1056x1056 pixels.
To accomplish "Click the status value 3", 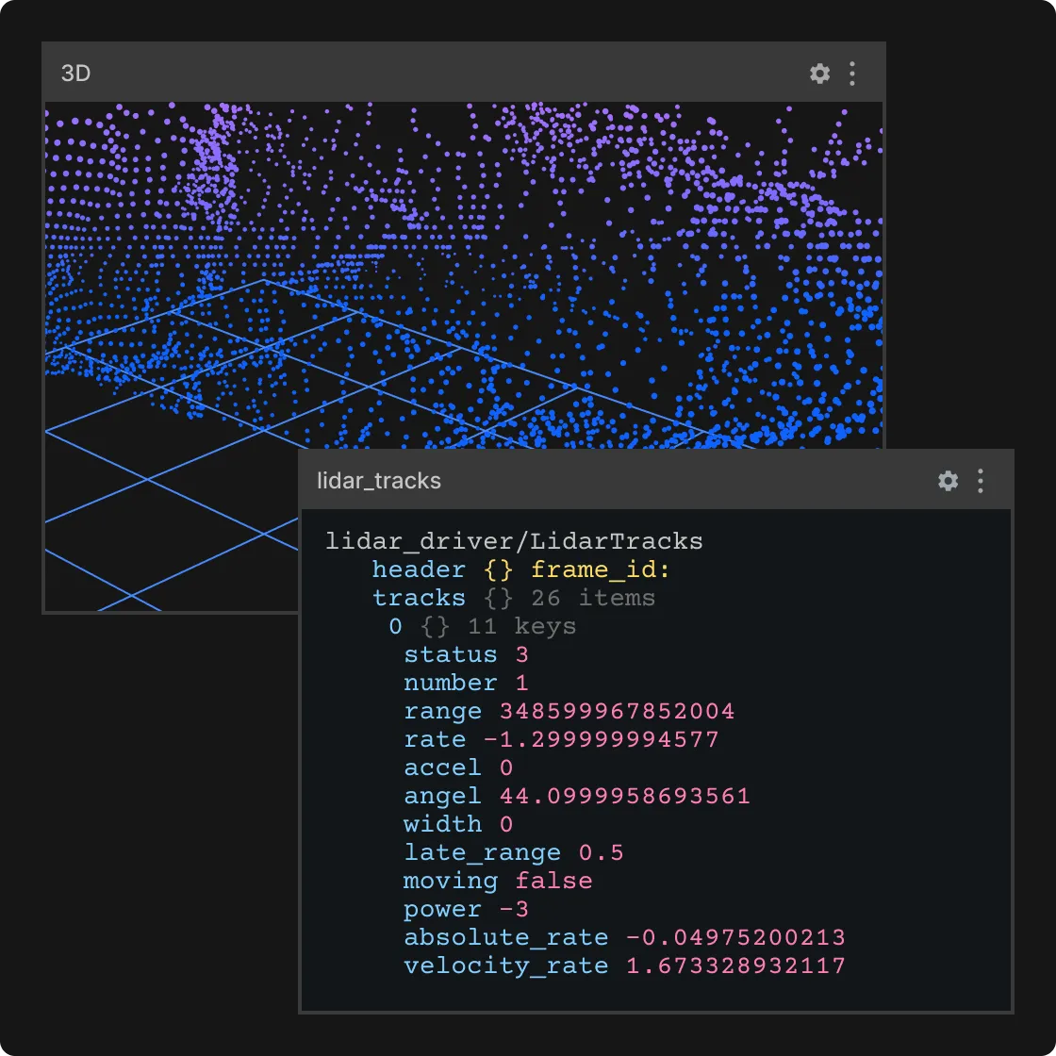I will (521, 654).
